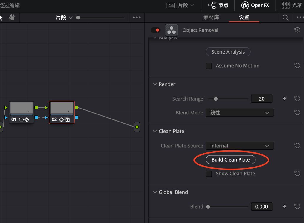Click the Scene Analysis button
Screen dimensions: 304x223
click(x=228, y=52)
